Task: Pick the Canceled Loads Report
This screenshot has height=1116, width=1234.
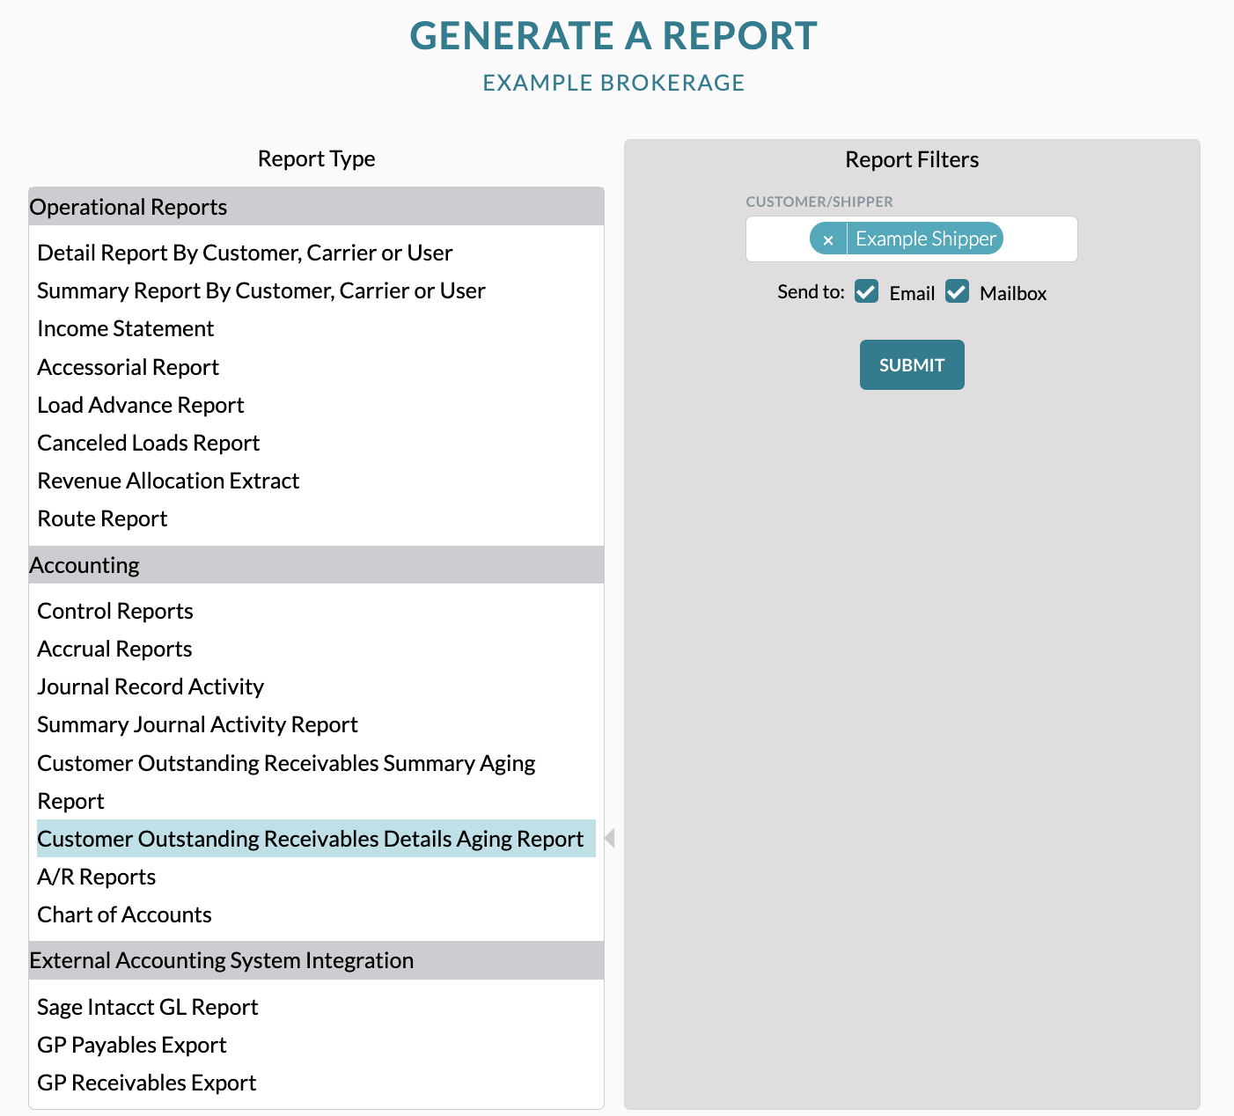Action: pyautogui.click(x=149, y=443)
